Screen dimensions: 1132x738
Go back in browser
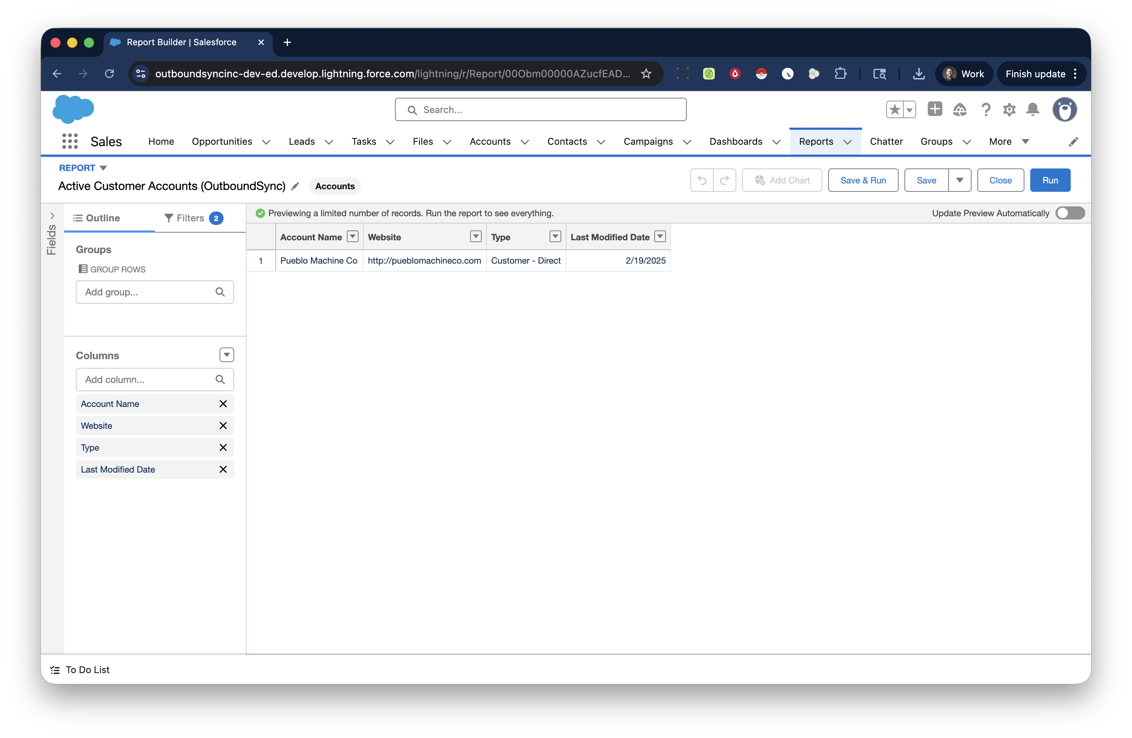coord(57,74)
